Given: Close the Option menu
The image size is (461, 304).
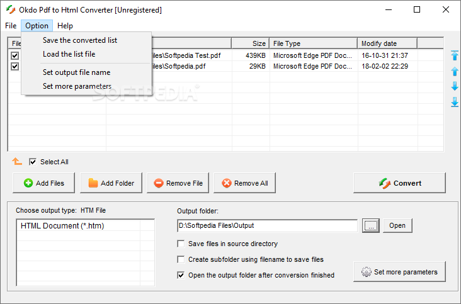Looking at the screenshot, I should (x=37, y=26).
